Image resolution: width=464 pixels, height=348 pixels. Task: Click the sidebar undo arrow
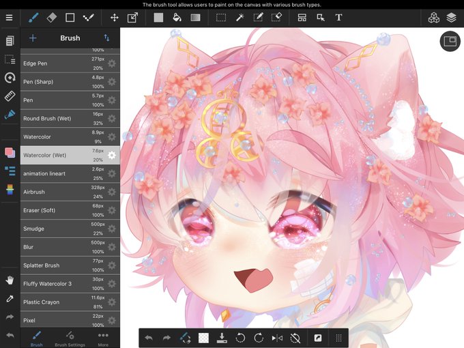[10, 335]
